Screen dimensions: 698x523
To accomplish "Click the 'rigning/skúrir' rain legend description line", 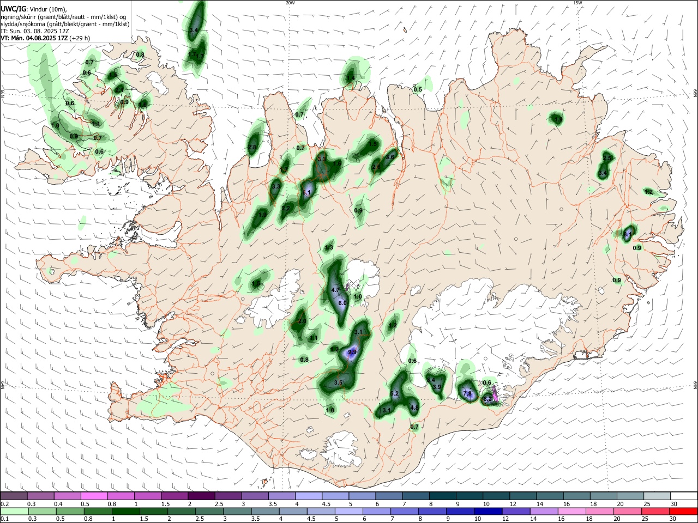I will (63, 17).
